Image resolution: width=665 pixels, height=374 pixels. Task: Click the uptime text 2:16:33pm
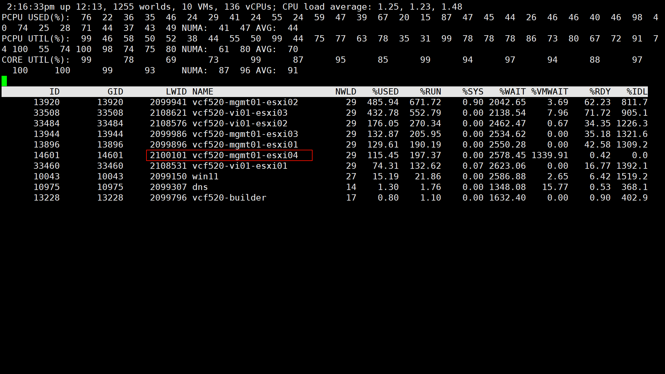coord(31,7)
